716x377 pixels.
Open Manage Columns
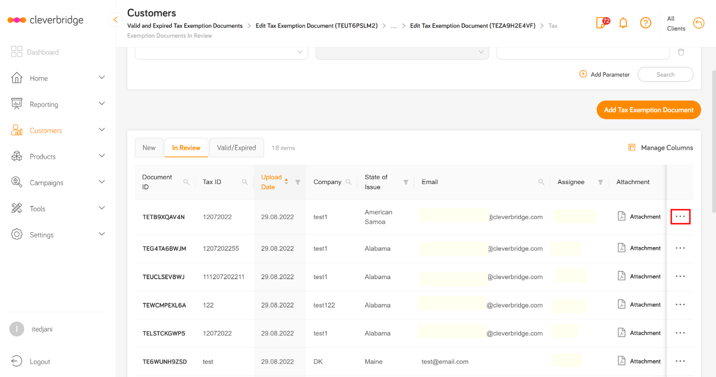(661, 148)
